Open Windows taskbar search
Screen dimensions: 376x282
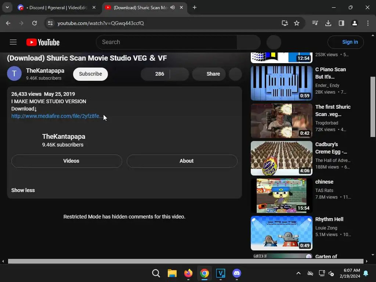click(x=156, y=273)
